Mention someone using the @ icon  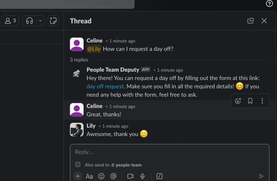coord(113,176)
